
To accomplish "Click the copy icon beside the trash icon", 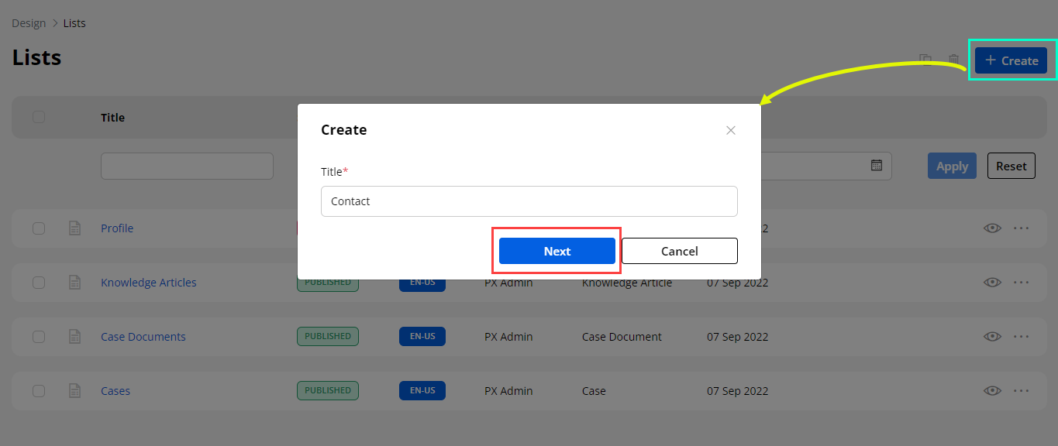I will (x=925, y=60).
